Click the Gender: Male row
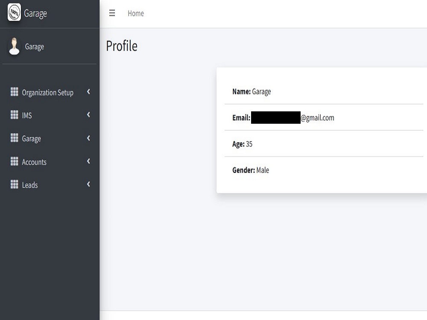 point(324,170)
